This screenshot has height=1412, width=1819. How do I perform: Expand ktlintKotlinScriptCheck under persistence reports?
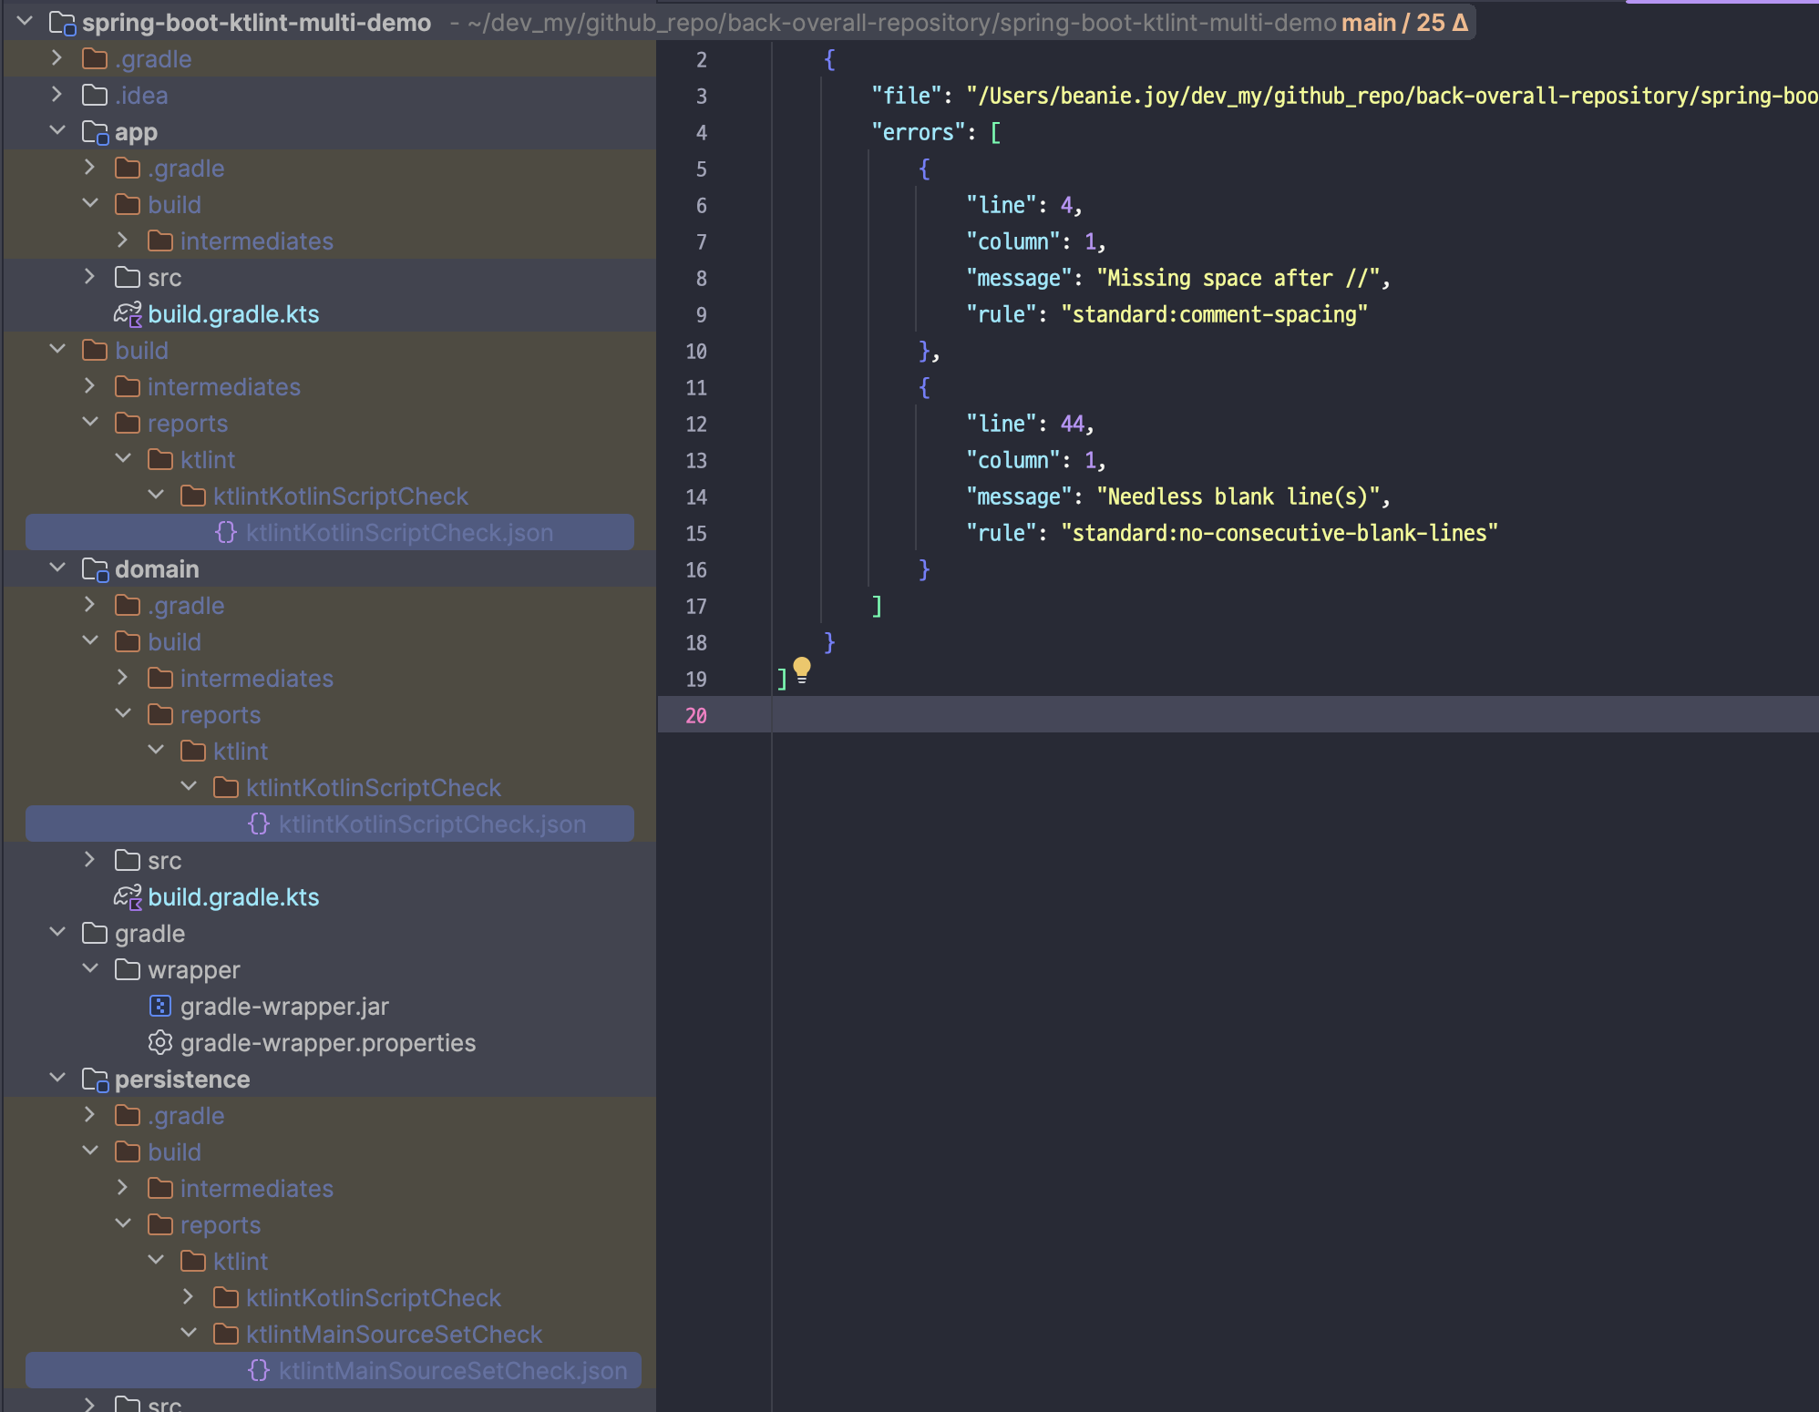[188, 1296]
